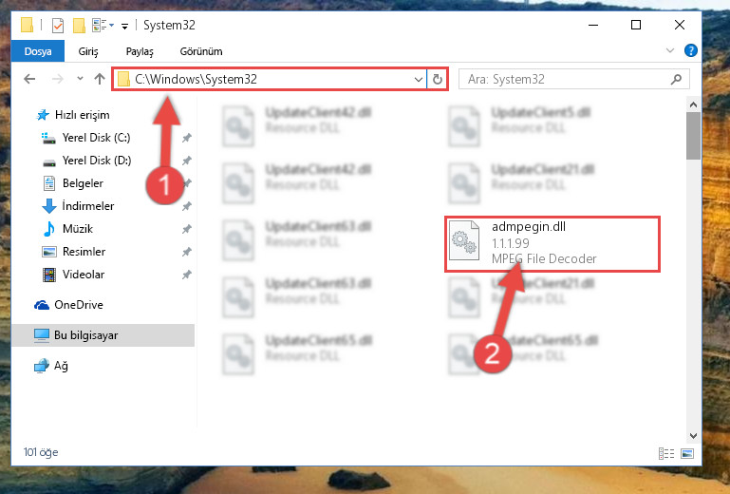
Task: Click the Properties quick access toolbar icon
Action: click(x=58, y=25)
